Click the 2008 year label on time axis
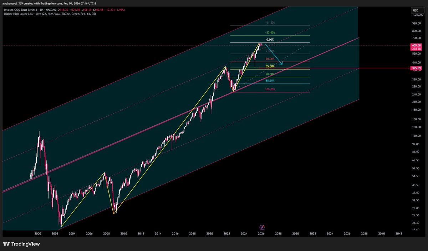The width and height of the screenshot is (428, 251). tap(106, 234)
